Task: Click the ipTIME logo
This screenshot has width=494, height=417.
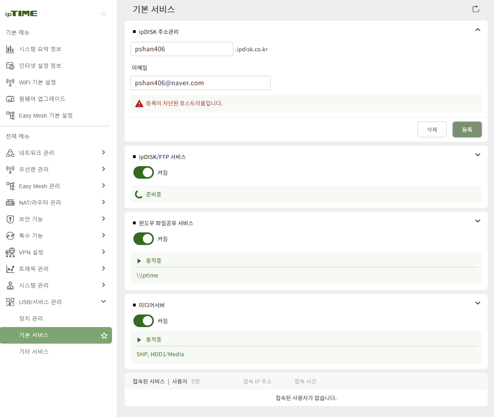Action: [21, 13]
